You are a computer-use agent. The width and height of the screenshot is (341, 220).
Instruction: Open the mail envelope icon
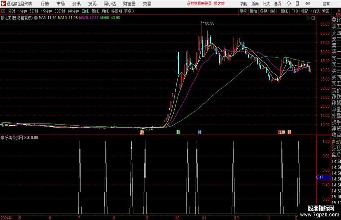(307, 4)
